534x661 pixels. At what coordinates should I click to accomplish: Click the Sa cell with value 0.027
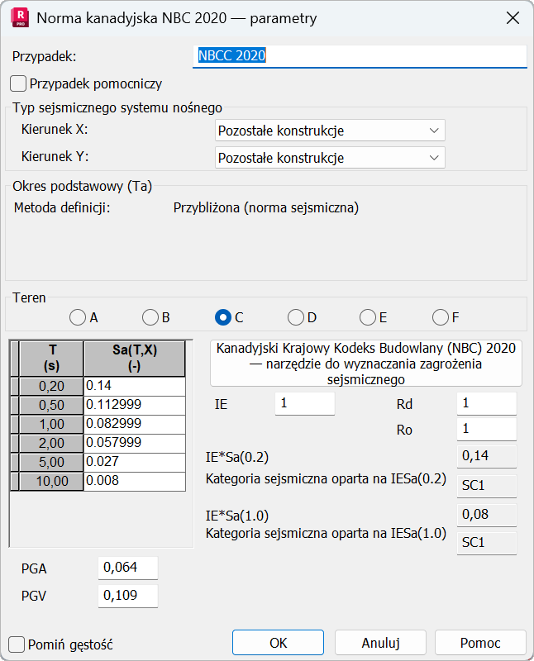point(135,462)
